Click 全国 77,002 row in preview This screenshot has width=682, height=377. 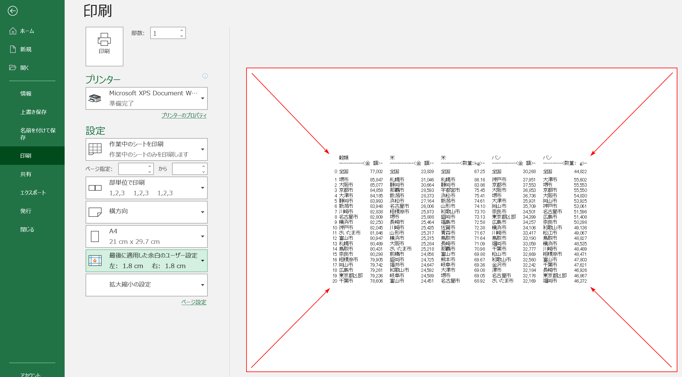tap(359, 172)
